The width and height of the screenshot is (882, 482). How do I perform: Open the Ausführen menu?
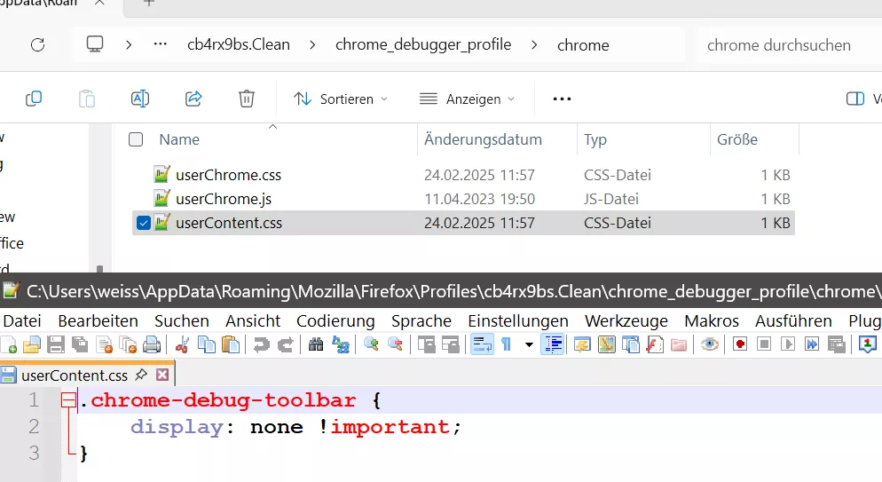(x=793, y=320)
